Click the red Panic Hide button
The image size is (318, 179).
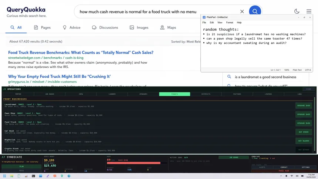point(284,171)
